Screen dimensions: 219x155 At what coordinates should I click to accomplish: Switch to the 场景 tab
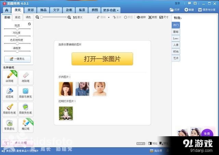pos(82,10)
